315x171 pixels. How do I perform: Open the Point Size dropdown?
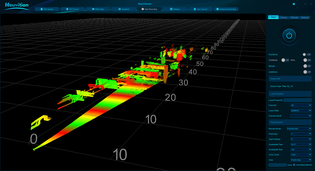[301, 134]
